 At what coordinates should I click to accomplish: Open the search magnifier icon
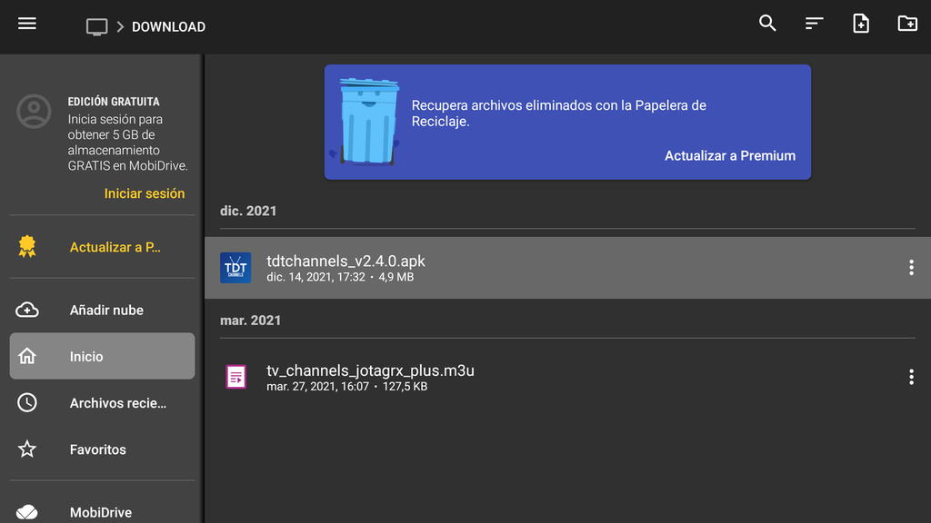point(767,24)
